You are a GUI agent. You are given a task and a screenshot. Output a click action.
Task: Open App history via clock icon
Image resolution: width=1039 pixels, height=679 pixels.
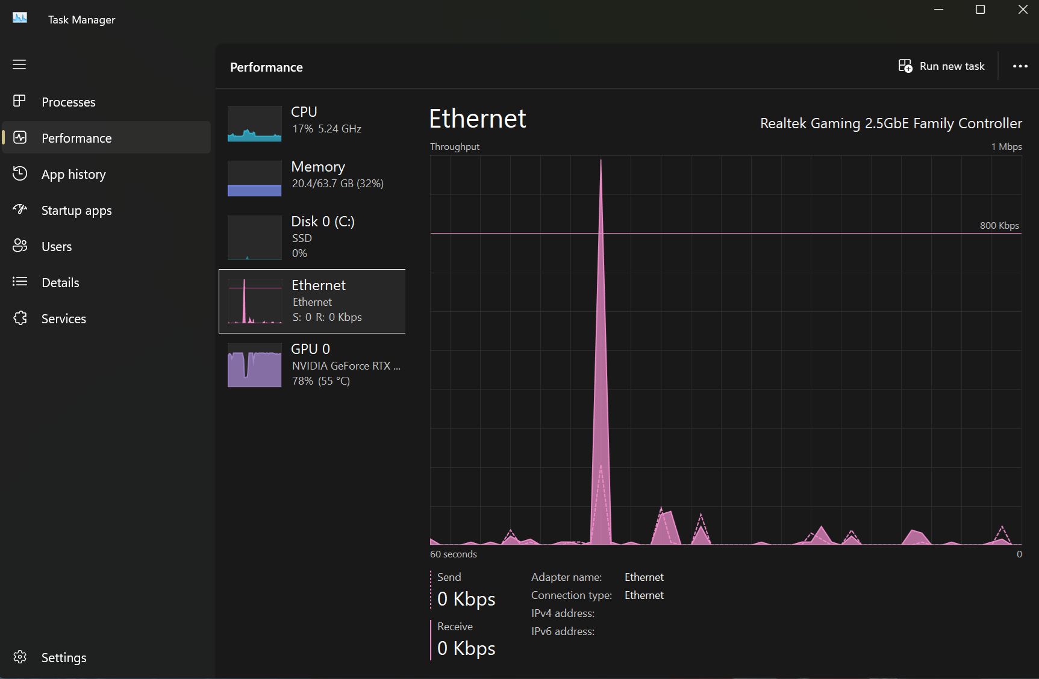[x=19, y=173]
